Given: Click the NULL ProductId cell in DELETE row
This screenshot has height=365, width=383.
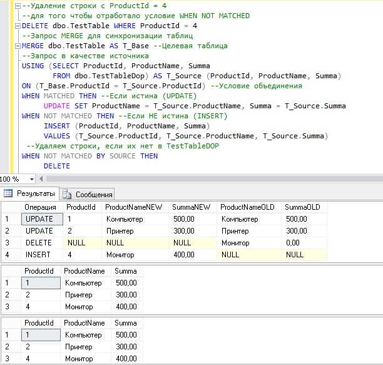Looking at the screenshot, I should (83, 243).
